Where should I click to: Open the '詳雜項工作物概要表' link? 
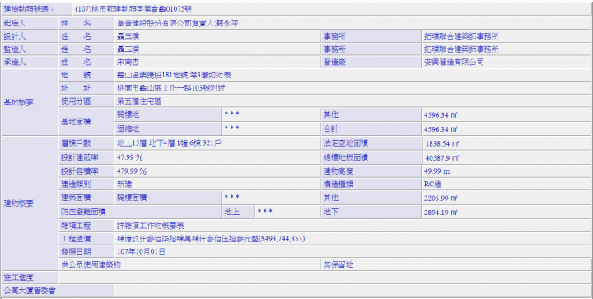click(x=151, y=226)
